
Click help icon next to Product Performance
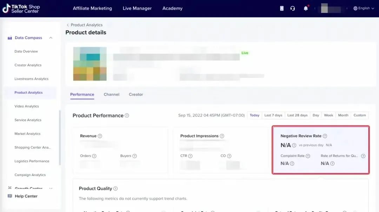(127, 115)
